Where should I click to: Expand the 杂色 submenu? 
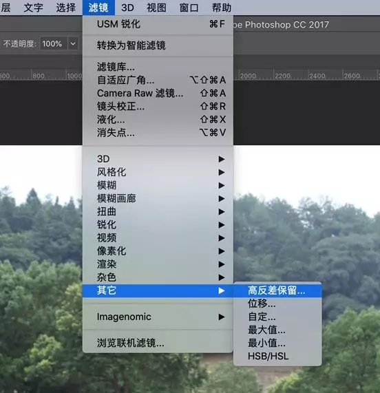(x=158, y=277)
